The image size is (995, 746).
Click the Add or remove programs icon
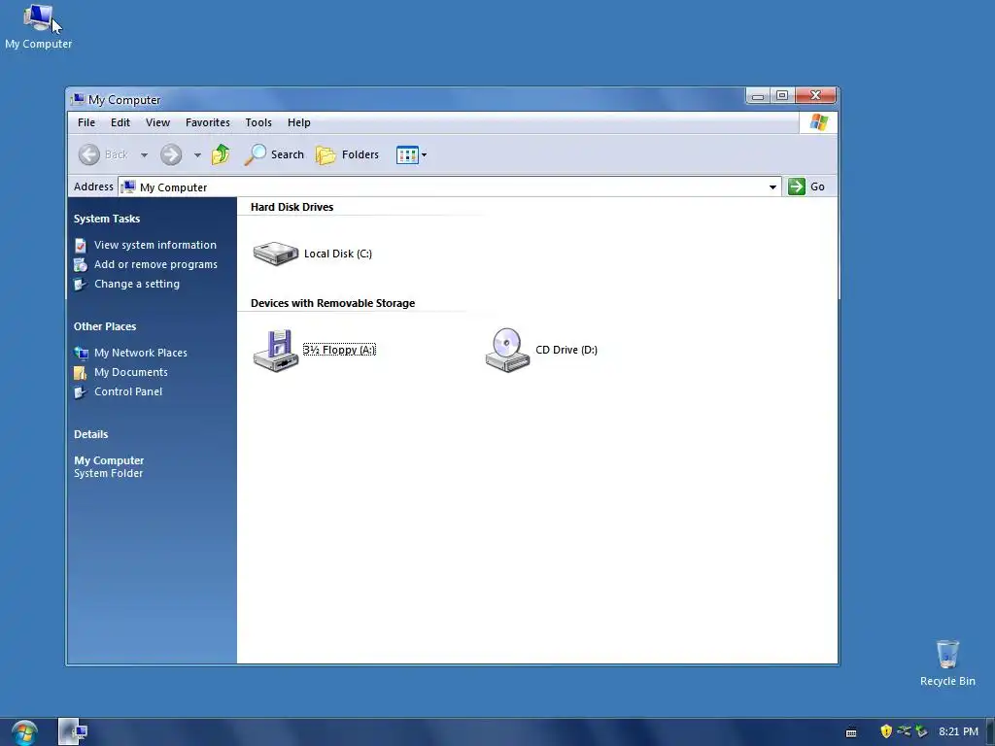(81, 264)
